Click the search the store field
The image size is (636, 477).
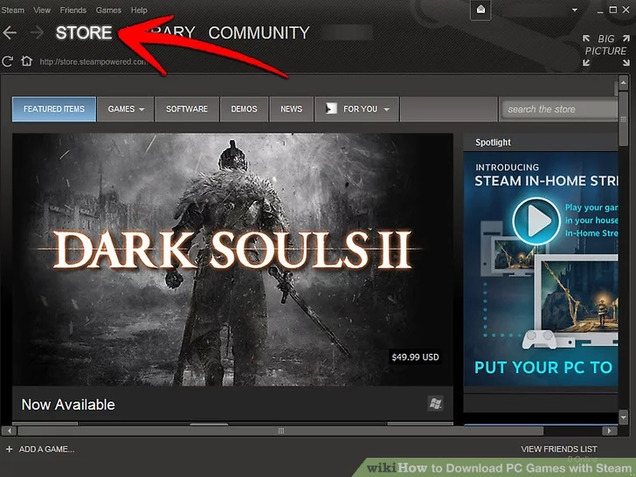coord(560,109)
